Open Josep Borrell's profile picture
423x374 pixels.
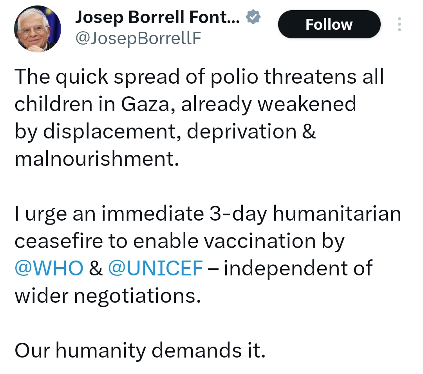tap(38, 29)
